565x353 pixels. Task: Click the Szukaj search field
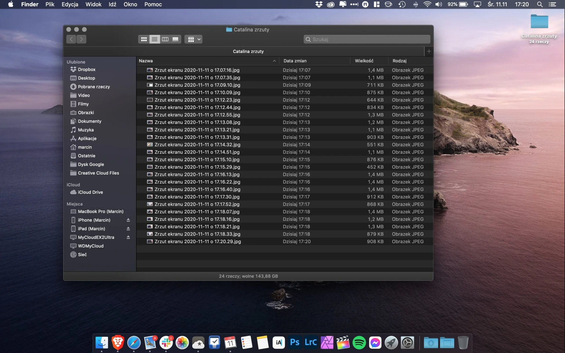[x=367, y=39]
